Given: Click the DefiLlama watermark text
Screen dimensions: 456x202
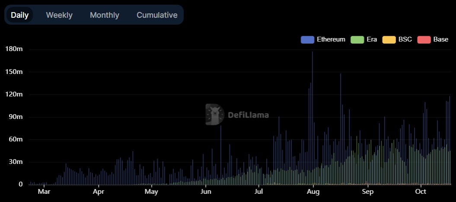Looking at the screenshot, I should [x=248, y=115].
